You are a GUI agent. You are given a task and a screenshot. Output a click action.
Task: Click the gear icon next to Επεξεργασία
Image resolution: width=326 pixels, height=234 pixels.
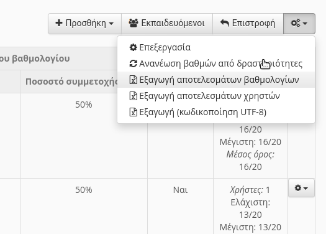[133, 47]
